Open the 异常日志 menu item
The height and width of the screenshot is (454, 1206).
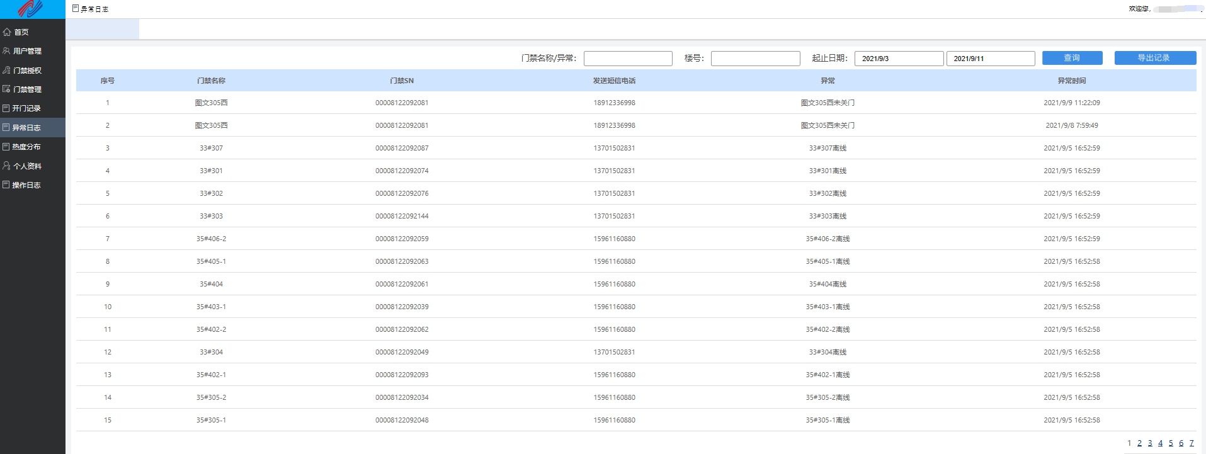coord(26,128)
